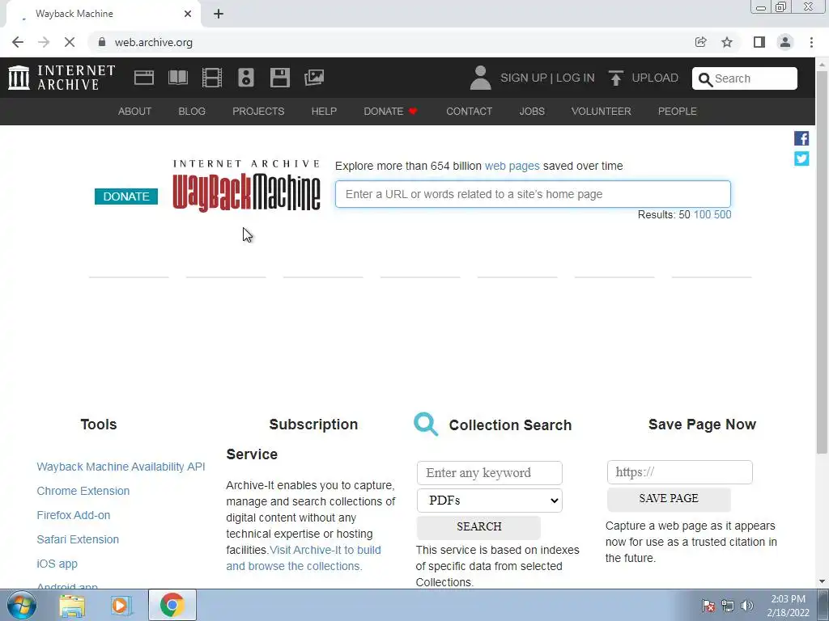The height and width of the screenshot is (621, 829).
Task: Share via the Facebook icon
Action: coord(801,138)
